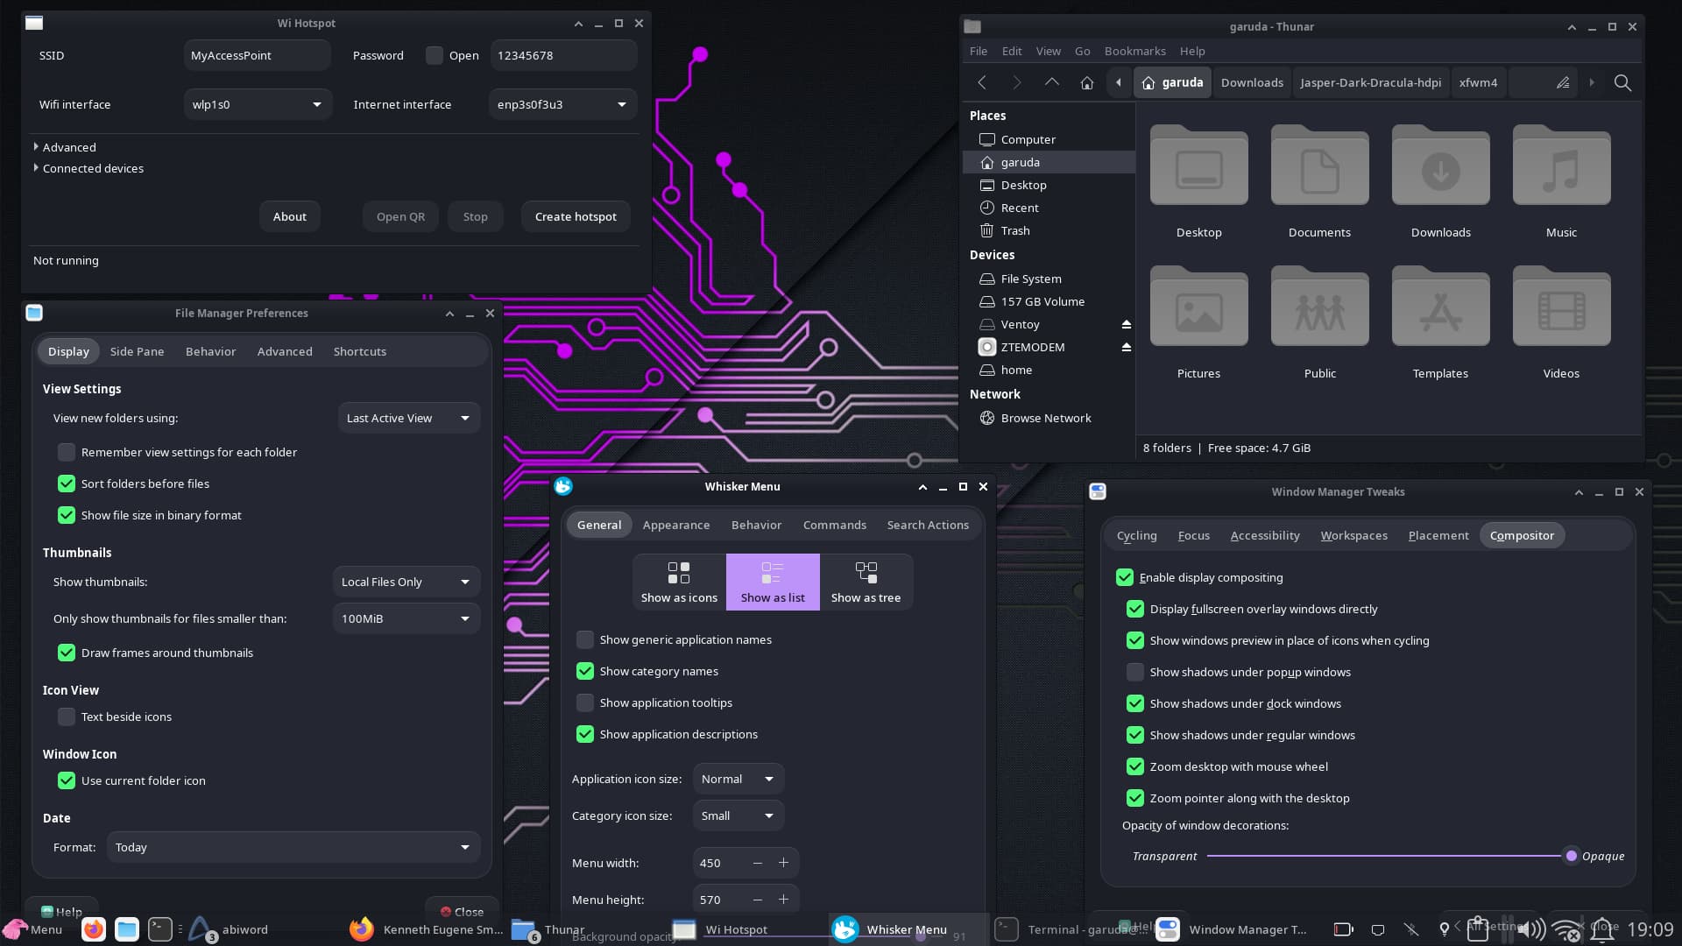The image size is (1682, 946).
Task: Open the Category icon size dropdown
Action: [x=739, y=815]
